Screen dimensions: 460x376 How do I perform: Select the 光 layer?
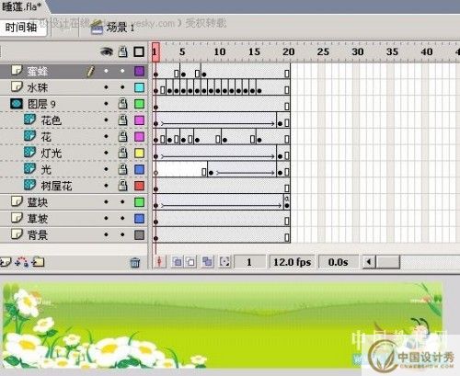click(74, 169)
